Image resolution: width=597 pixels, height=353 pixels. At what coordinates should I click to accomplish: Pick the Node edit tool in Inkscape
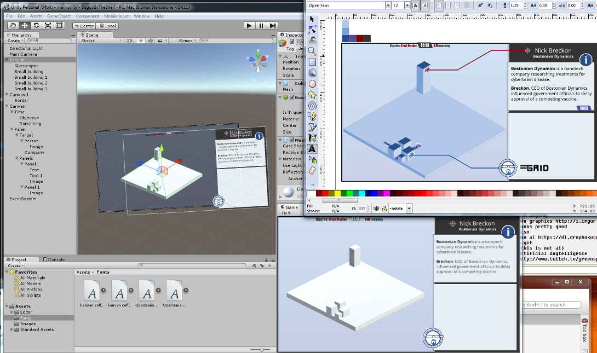[x=312, y=30]
